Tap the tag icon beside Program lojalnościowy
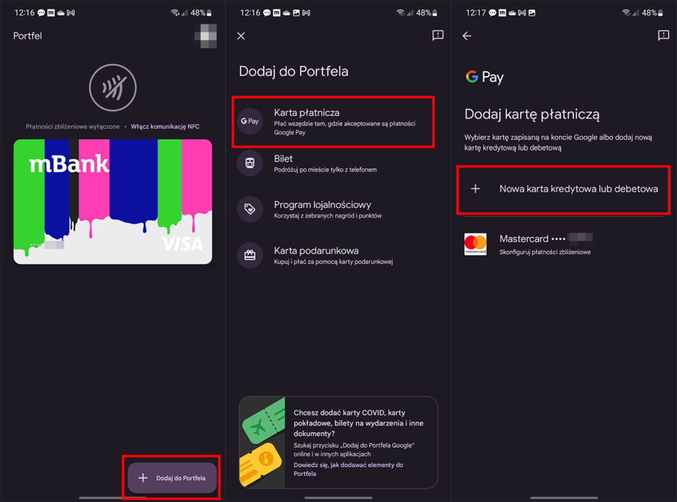The image size is (677, 502). 250,209
